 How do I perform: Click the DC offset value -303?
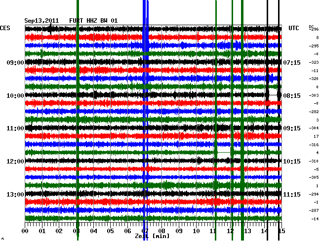coord(314,95)
